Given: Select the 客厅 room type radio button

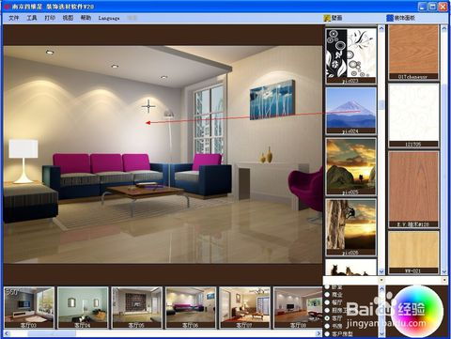Looking at the screenshot, I should tap(327, 318).
